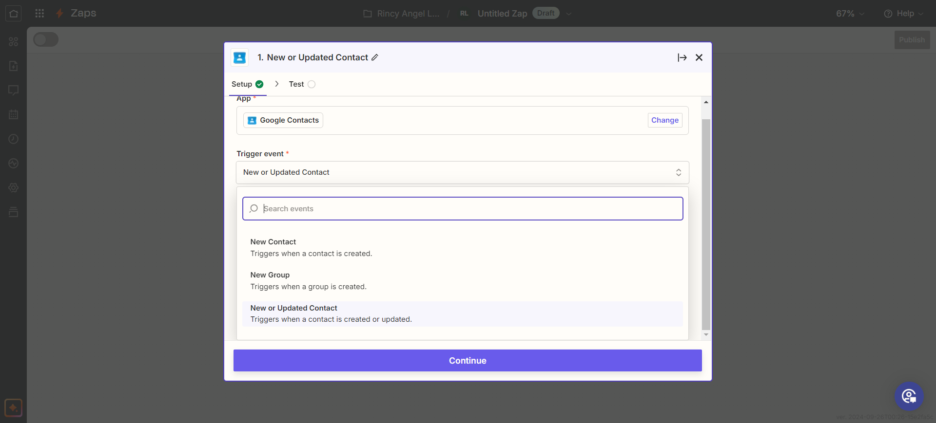Open the Help dropdown menu
The image size is (936, 423).
point(904,14)
